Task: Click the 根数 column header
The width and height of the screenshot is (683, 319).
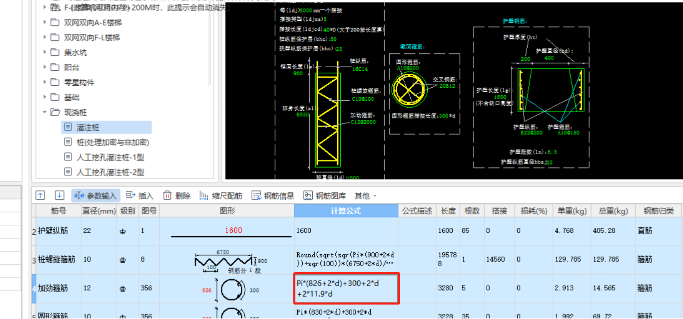Action: [x=472, y=211]
